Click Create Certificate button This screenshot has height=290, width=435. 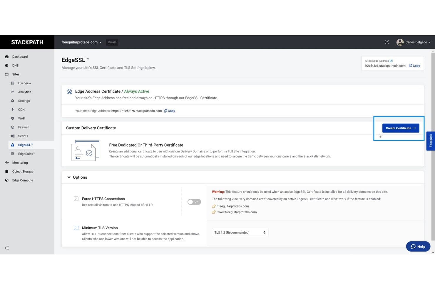(x=401, y=128)
